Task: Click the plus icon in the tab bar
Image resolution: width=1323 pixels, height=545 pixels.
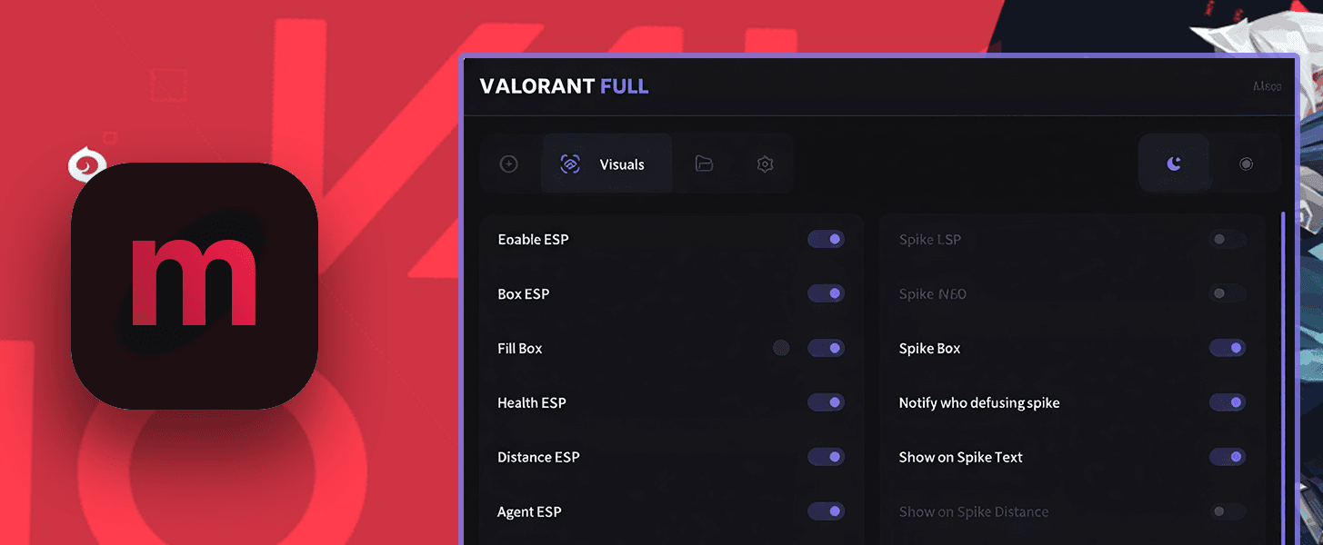Action: click(508, 163)
